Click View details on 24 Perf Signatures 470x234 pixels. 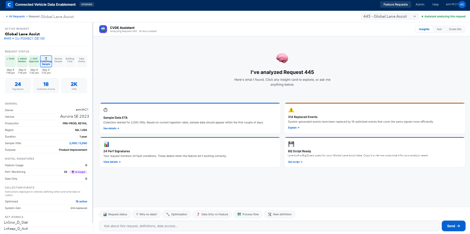pos(112,162)
